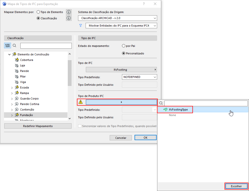Open the disabled product Tipo Predefinido dropdown
This screenshot has width=249, height=191.
(139, 110)
